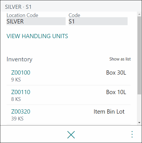
Task: Open item Z00110 link
Action: 21,92
